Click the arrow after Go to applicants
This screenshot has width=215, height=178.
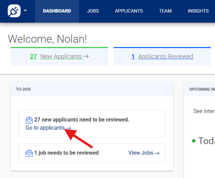click(68, 128)
